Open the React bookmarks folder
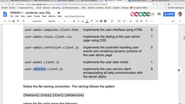Image resolution: width=185 pixels, height=104 pixels. point(100,8)
